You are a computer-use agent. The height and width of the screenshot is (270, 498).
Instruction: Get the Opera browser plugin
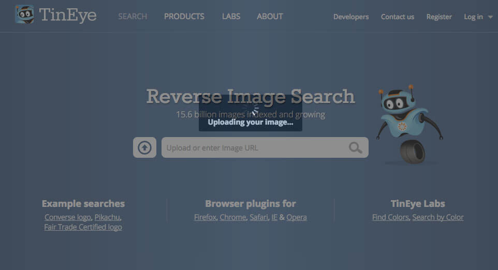pos(297,217)
